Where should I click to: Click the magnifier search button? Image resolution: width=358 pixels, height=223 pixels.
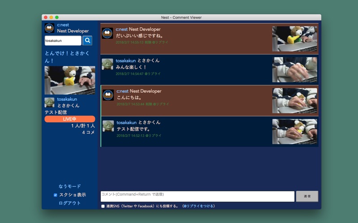(x=87, y=41)
